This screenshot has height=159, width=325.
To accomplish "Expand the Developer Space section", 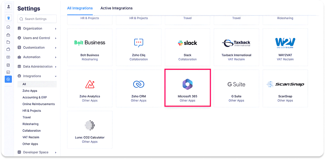I will coord(37,152).
